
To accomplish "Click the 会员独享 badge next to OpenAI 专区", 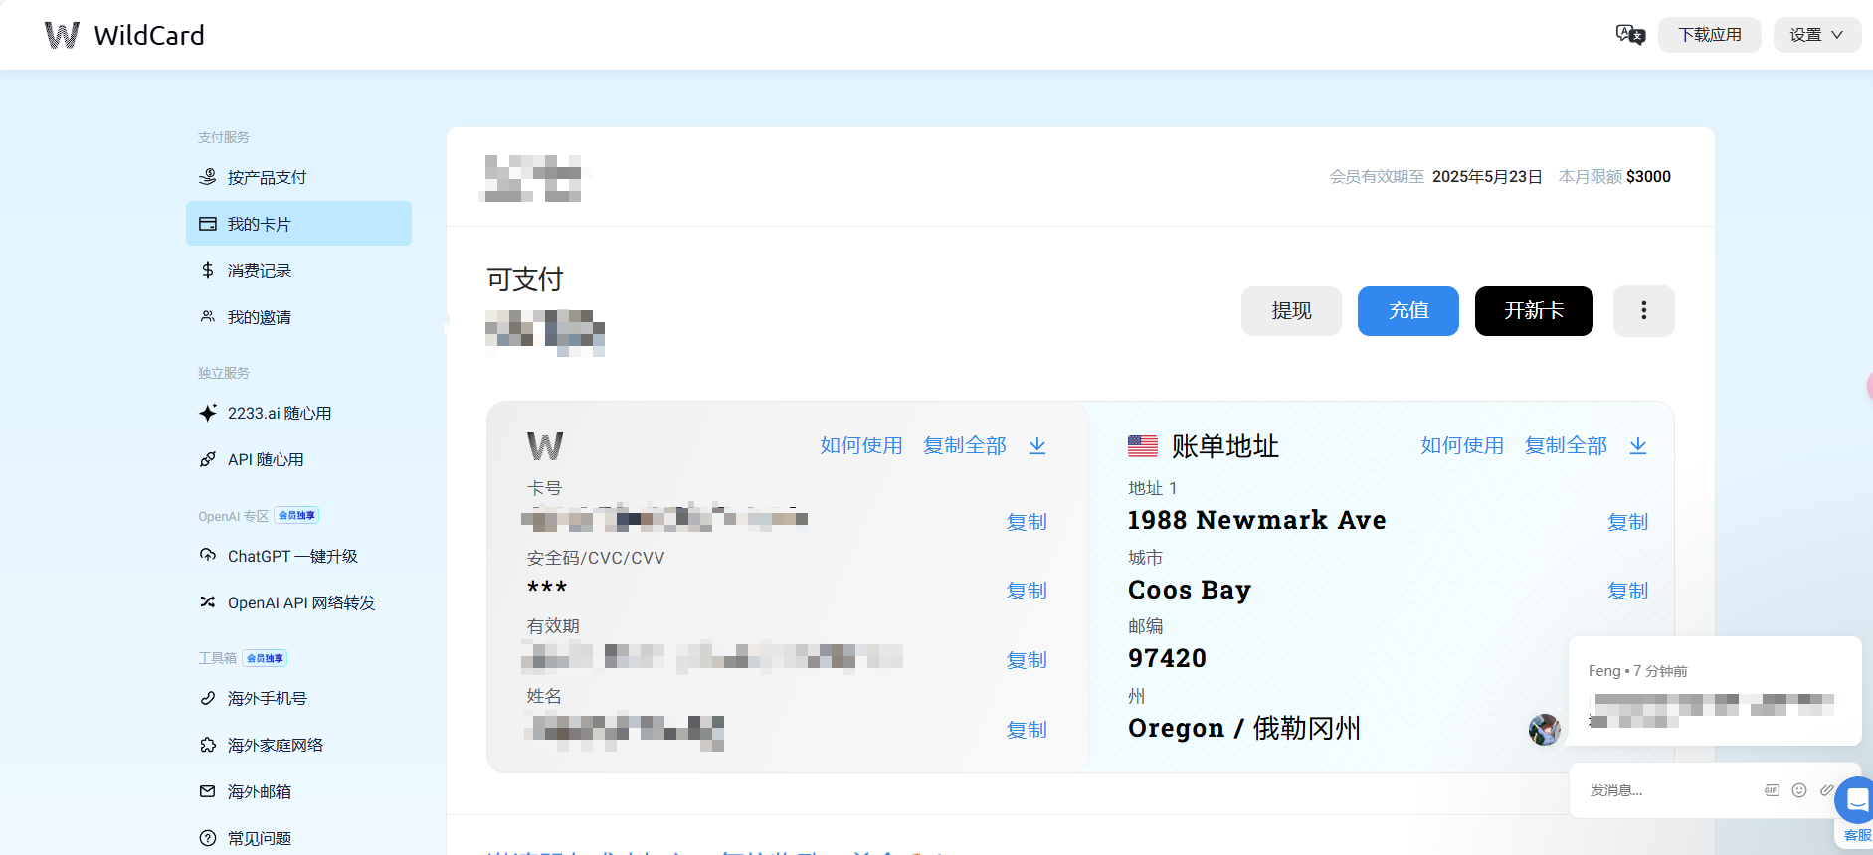I will click(296, 515).
